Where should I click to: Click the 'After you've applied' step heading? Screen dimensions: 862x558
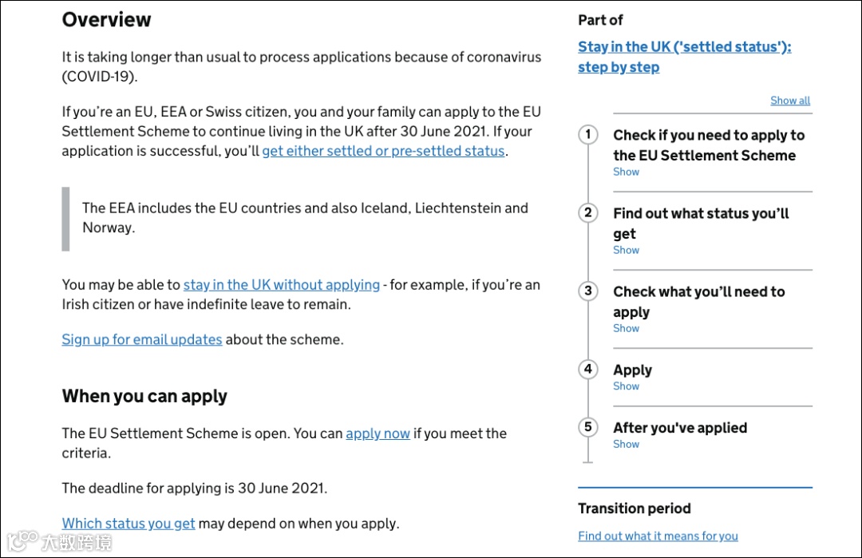pos(680,428)
